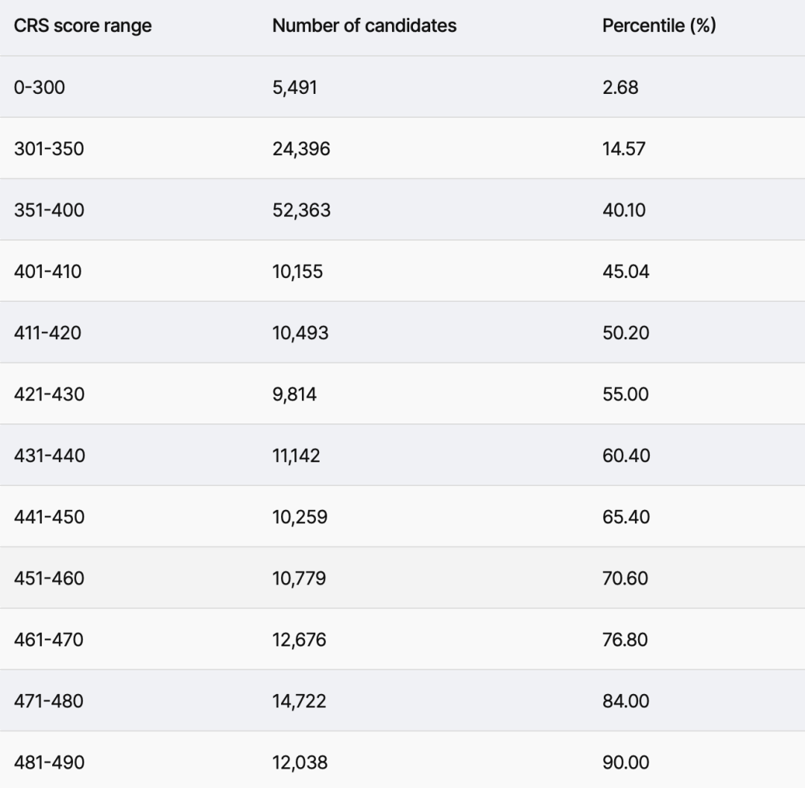Image resolution: width=805 pixels, height=788 pixels.
Task: Click the 5,491 candidates value
Action: click(294, 87)
